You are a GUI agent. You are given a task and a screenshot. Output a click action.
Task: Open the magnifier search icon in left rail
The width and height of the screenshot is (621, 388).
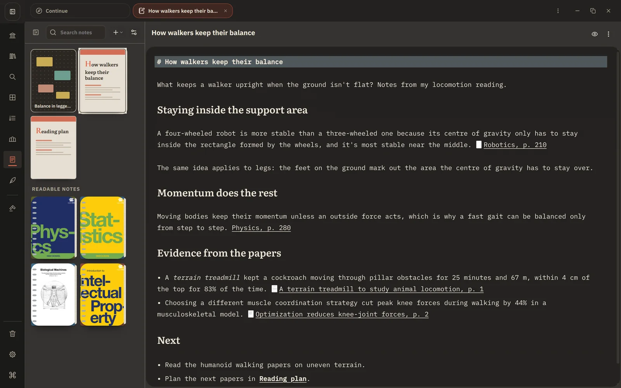(x=12, y=77)
